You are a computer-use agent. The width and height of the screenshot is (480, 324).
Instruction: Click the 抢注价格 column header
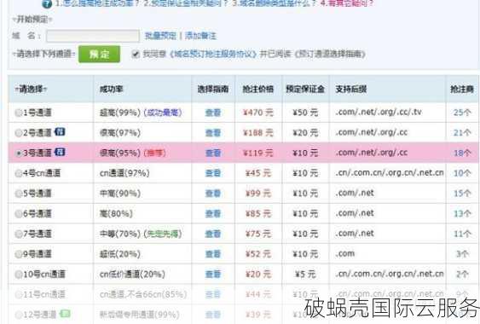pyautogui.click(x=258, y=90)
